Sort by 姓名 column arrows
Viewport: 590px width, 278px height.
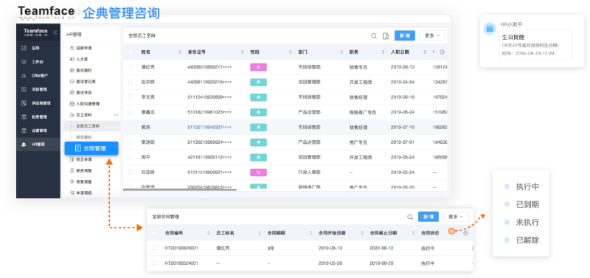[180, 52]
